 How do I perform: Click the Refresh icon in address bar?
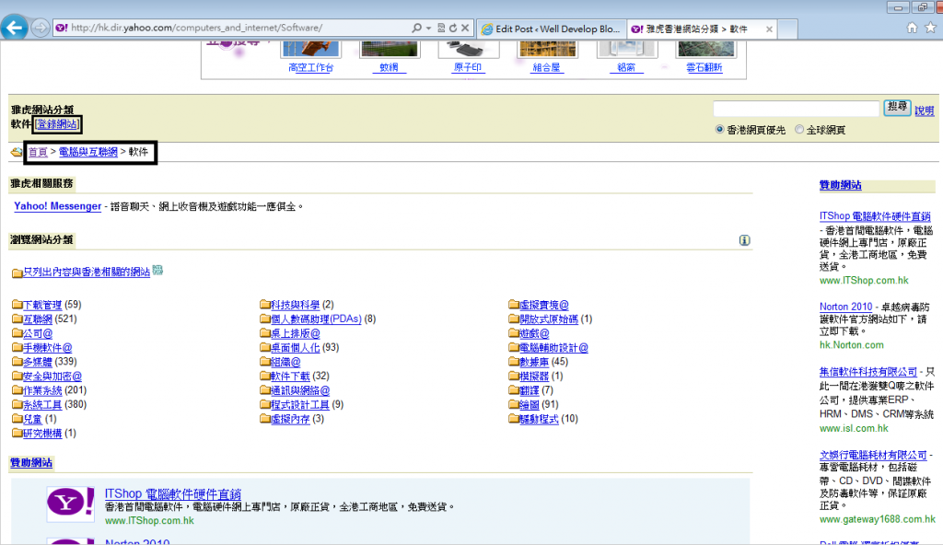[453, 28]
